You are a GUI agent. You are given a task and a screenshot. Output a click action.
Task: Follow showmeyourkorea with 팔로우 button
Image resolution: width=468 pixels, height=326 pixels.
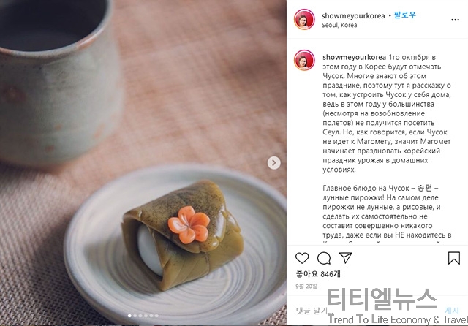pyautogui.click(x=404, y=15)
